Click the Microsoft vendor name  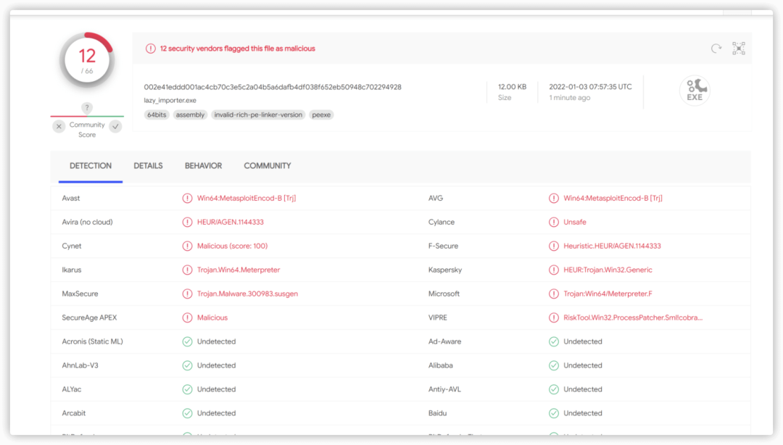pyautogui.click(x=444, y=294)
